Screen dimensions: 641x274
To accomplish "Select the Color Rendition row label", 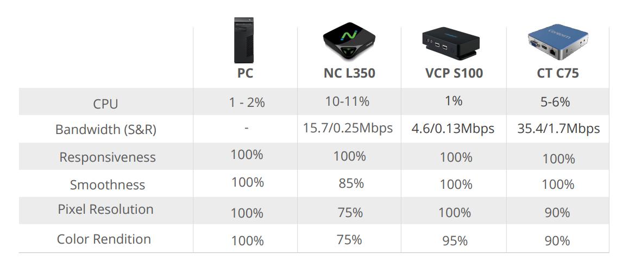I will point(104,239).
